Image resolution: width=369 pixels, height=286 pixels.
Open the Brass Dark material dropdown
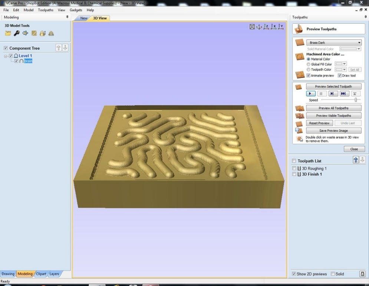(x=334, y=43)
